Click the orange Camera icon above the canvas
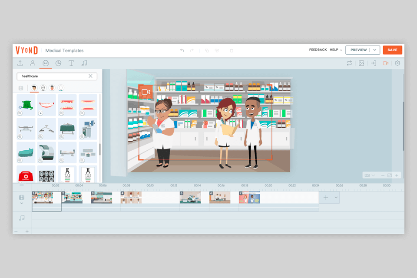The image size is (417, 278). click(385, 63)
